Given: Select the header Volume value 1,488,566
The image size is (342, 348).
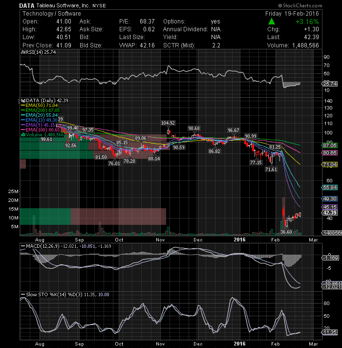Looking at the screenshot, I should pyautogui.click(x=305, y=45).
